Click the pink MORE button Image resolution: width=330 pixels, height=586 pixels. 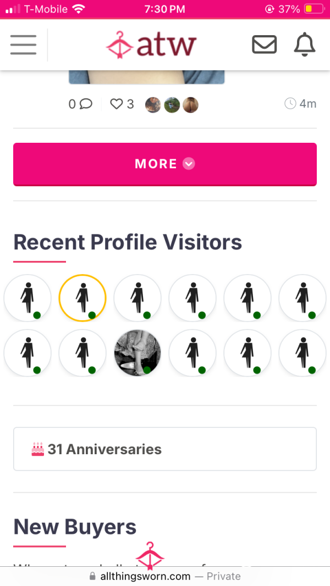click(x=165, y=164)
